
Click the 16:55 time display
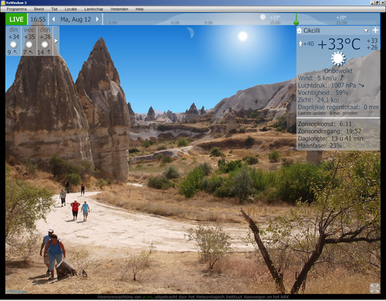tap(38, 19)
